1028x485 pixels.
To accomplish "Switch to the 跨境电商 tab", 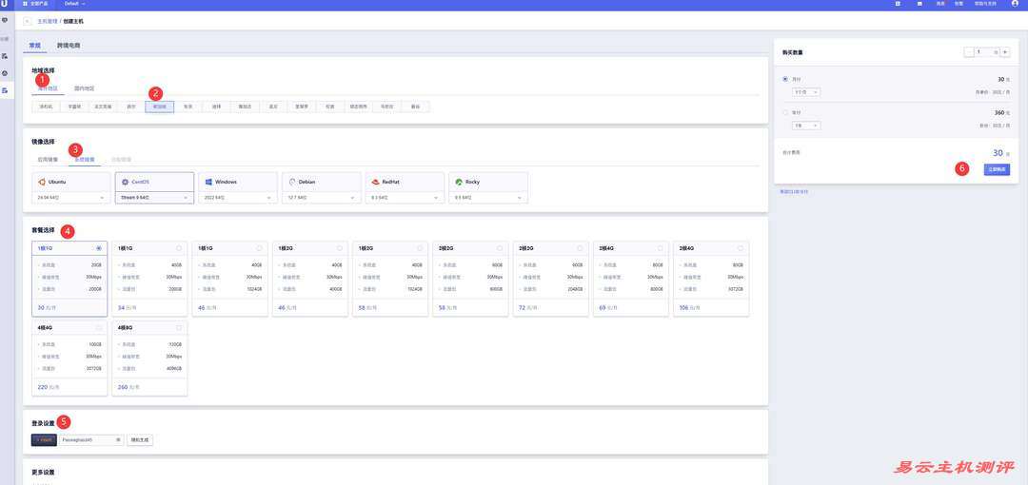I will click(69, 45).
